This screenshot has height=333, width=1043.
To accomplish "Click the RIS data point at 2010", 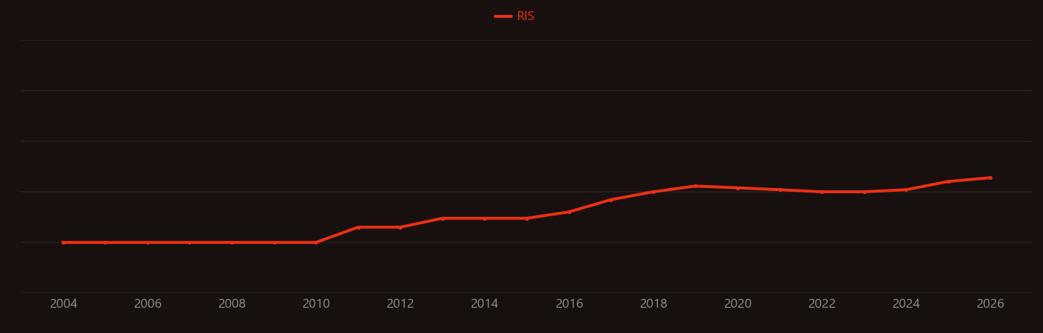I will pos(316,242).
